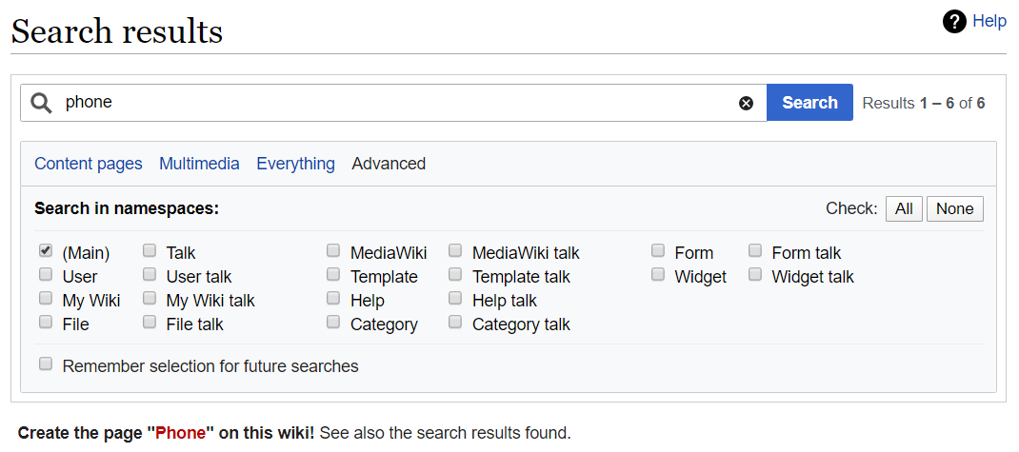1019x452 pixels.
Task: Open the Multimedia search tab
Action: point(199,164)
